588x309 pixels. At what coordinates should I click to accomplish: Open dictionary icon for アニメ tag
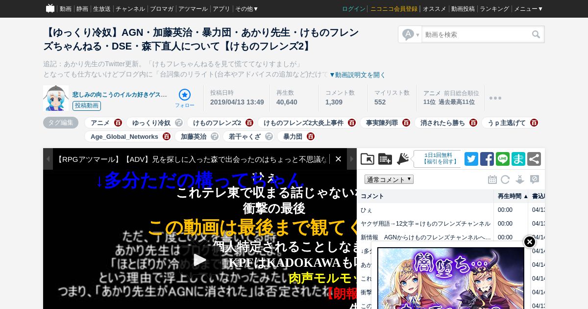click(118, 123)
